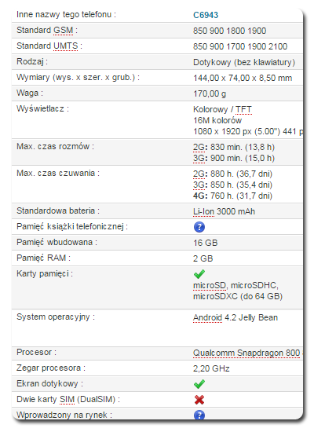Click the underlined UMTS term

(x=66, y=46)
